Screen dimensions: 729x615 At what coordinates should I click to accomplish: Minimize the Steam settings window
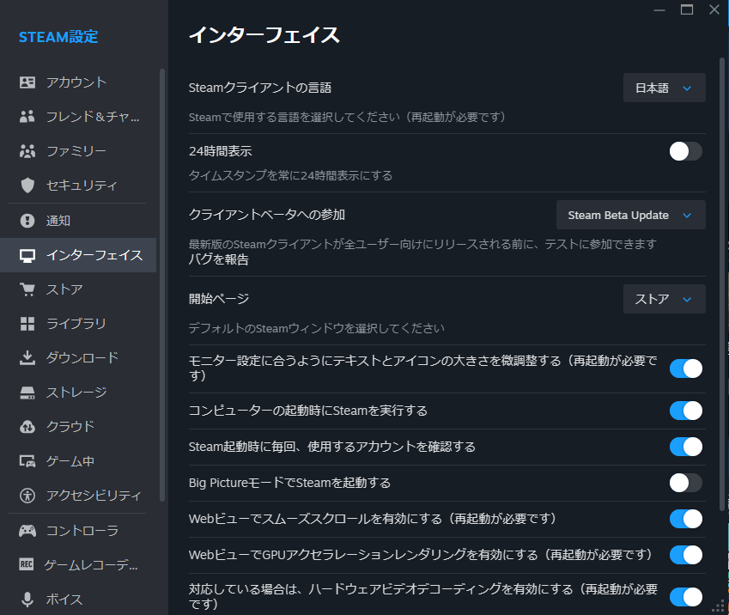tap(659, 9)
